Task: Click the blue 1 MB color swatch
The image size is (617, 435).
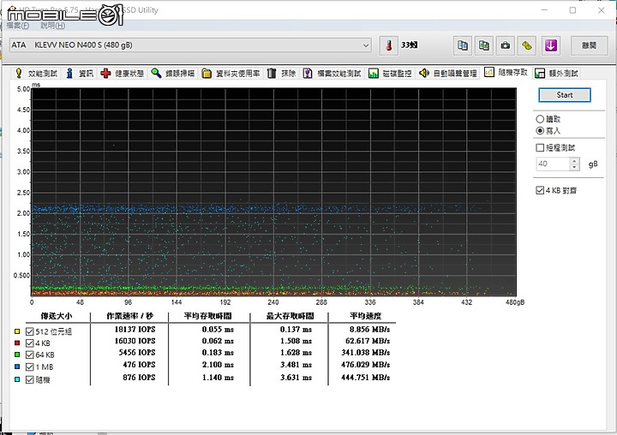Action: pos(17,367)
